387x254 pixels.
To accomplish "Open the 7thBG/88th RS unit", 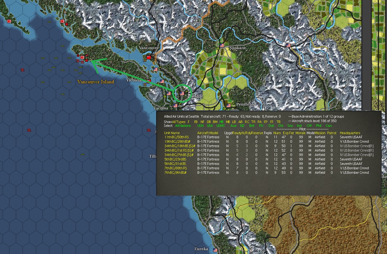I will [175, 168].
